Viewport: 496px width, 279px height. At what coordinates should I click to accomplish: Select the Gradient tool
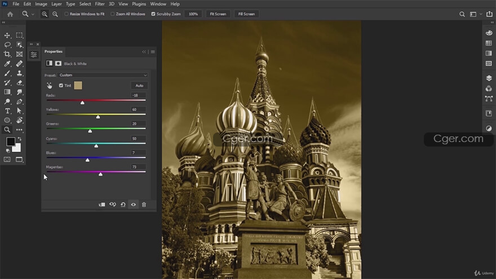7,92
